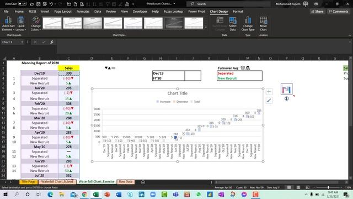Click the Share button
The height and width of the screenshot is (199, 353).
tap(318, 11)
